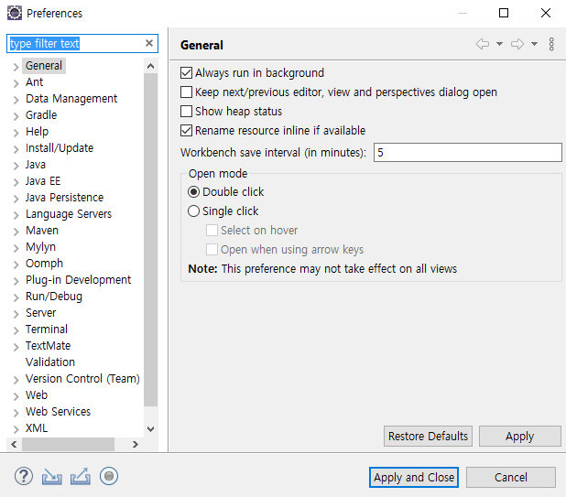566x497 pixels.
Task: Select General in the preferences tree
Action: tap(44, 66)
